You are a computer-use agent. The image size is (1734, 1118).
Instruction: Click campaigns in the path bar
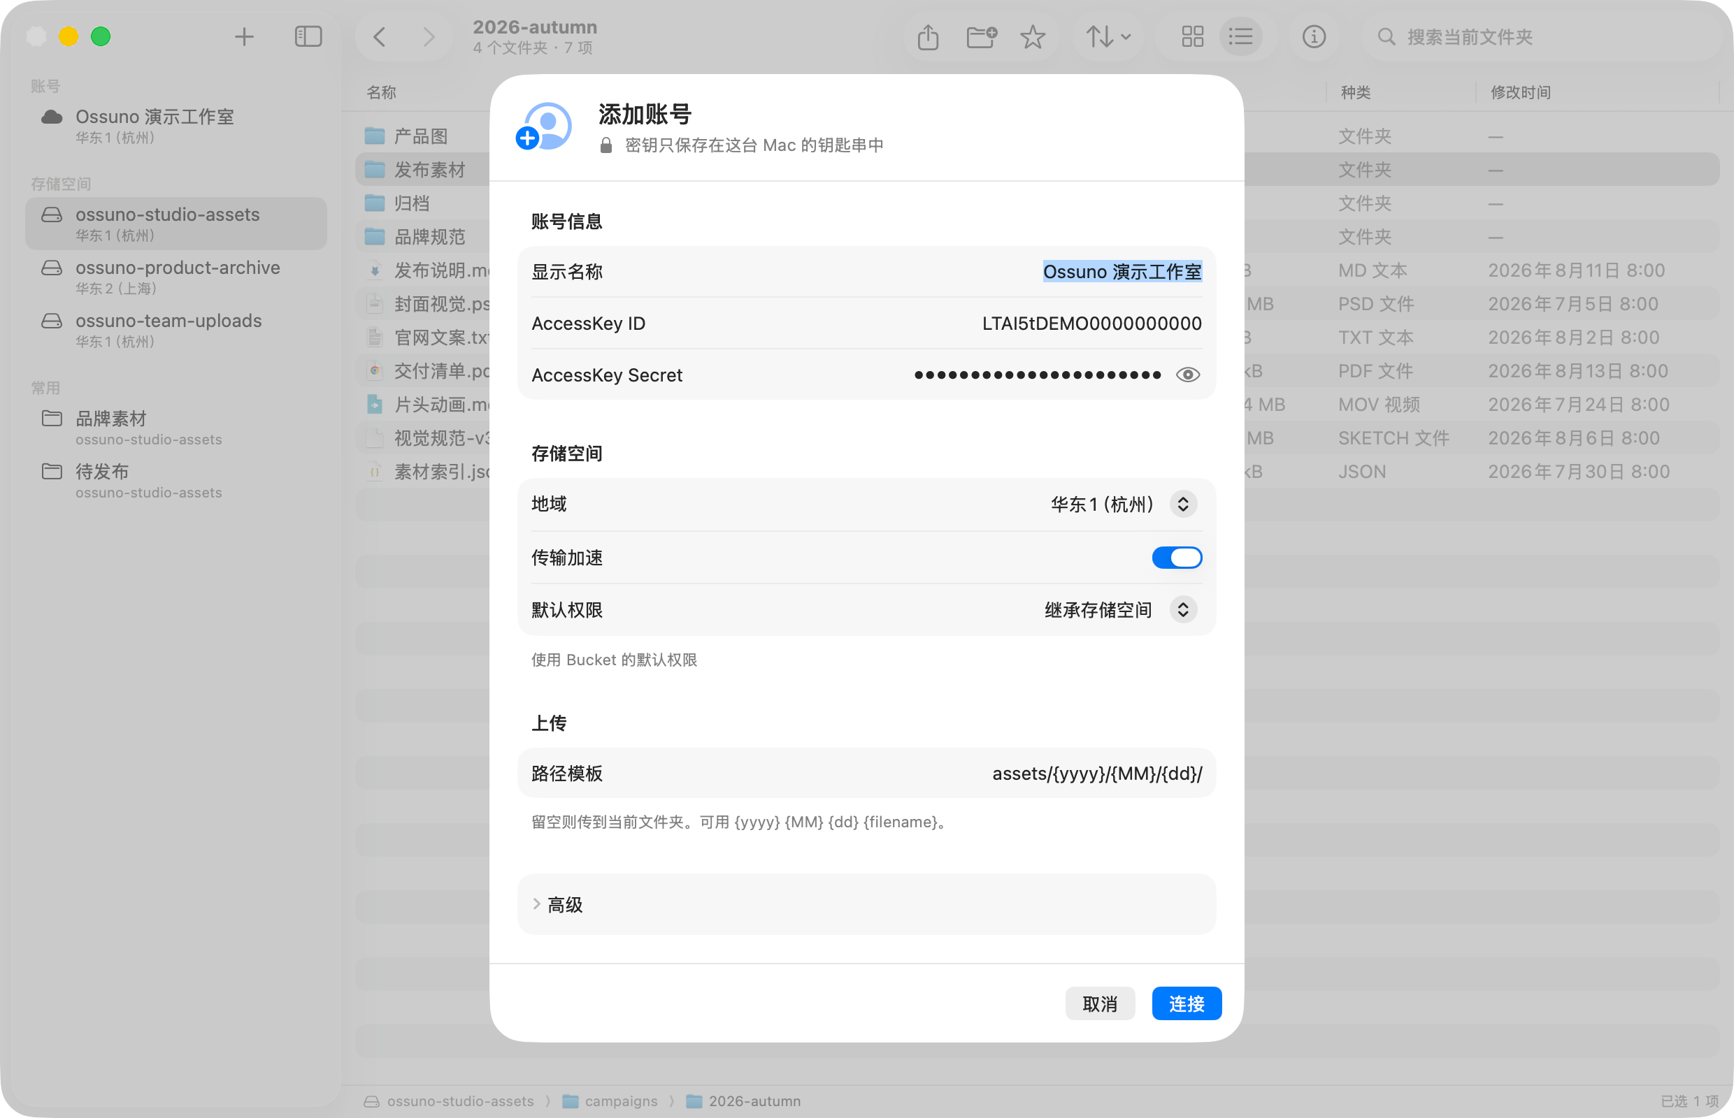[x=610, y=1101]
